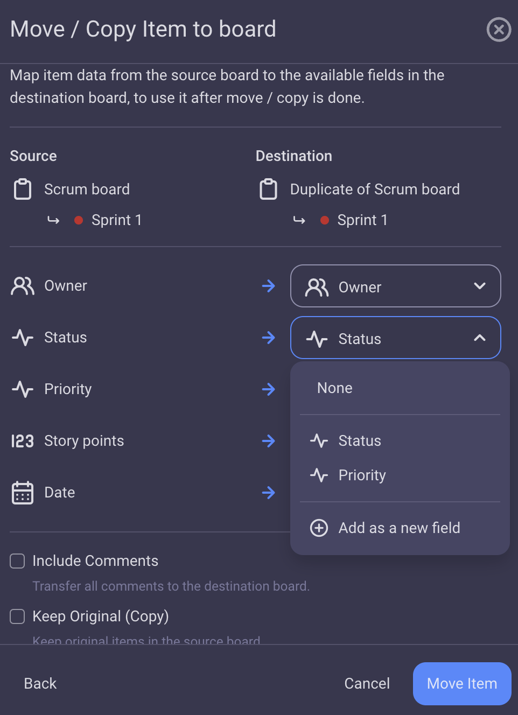Click the red dot beside the source Sprint 1
Image resolution: width=518 pixels, height=715 pixels.
click(79, 220)
